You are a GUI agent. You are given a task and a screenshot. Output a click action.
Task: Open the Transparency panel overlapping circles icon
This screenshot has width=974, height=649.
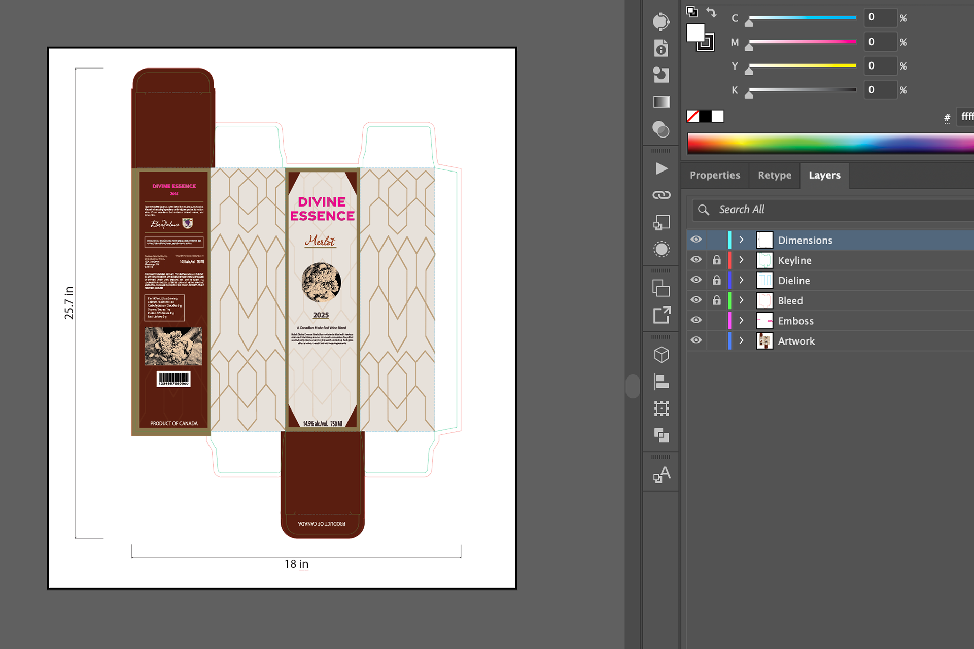(x=661, y=129)
